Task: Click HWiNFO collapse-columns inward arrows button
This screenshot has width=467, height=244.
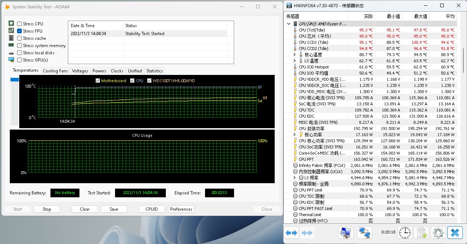Action: tap(307, 233)
